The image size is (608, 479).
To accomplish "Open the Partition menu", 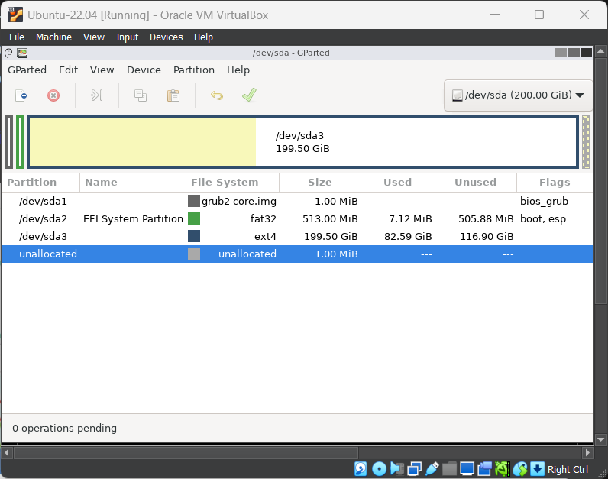I will [194, 70].
